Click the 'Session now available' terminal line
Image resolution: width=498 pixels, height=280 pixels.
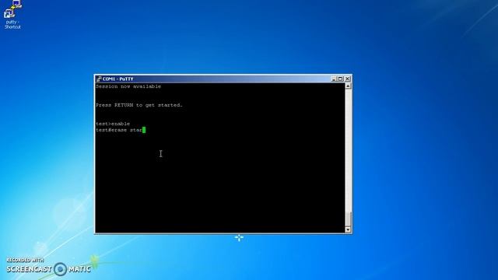128,86
